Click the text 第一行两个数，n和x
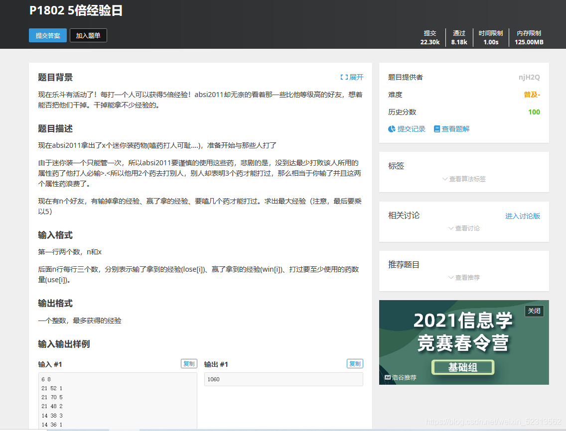566x431 pixels. tap(70, 252)
